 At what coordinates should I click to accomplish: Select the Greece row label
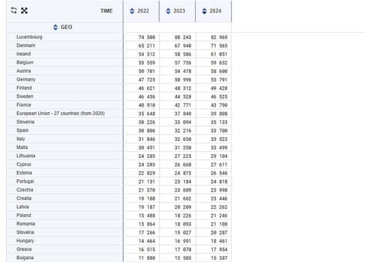click(25, 249)
